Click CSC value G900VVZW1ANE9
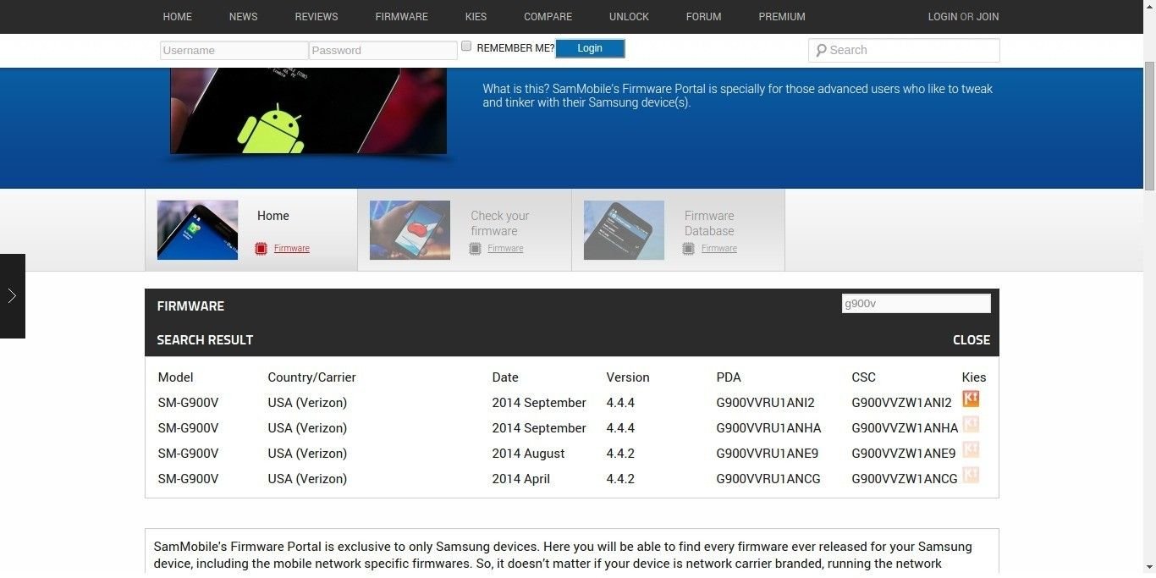The width and height of the screenshot is (1156, 578). pyautogui.click(x=904, y=454)
